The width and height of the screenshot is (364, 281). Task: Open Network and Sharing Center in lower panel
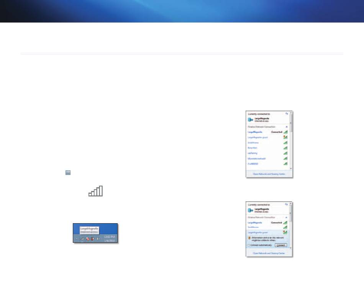click(269, 253)
